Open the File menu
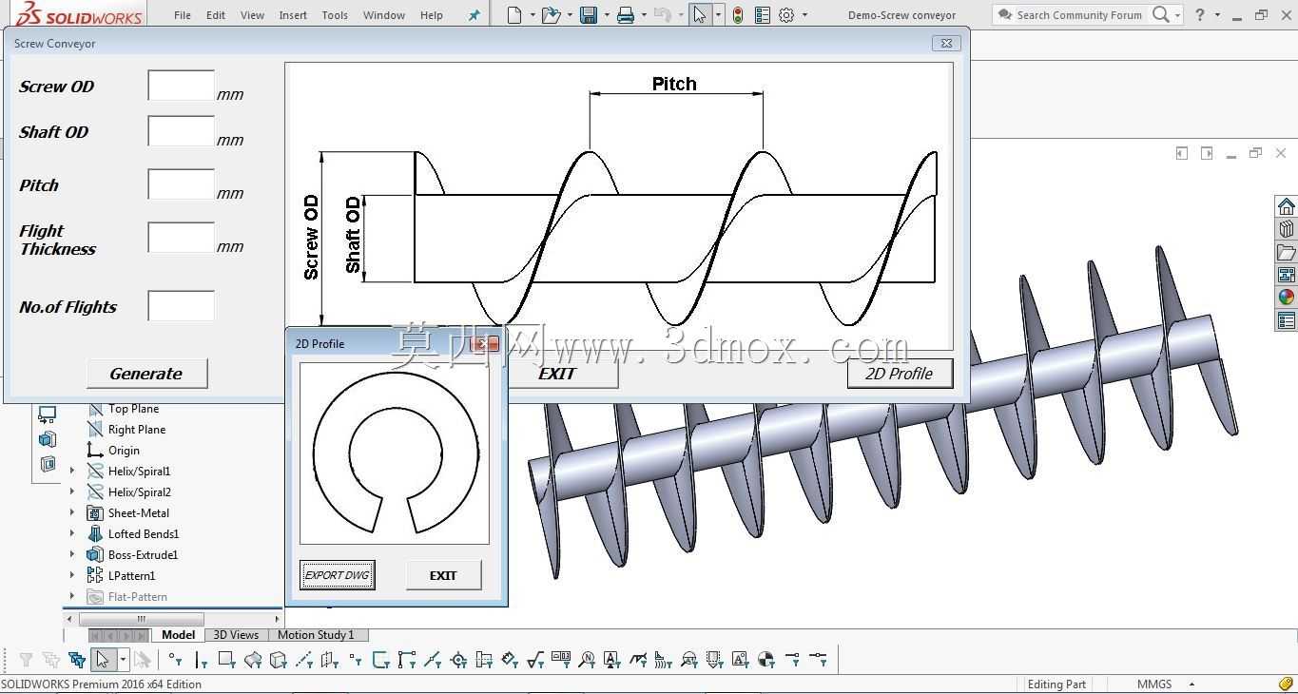 click(x=183, y=15)
